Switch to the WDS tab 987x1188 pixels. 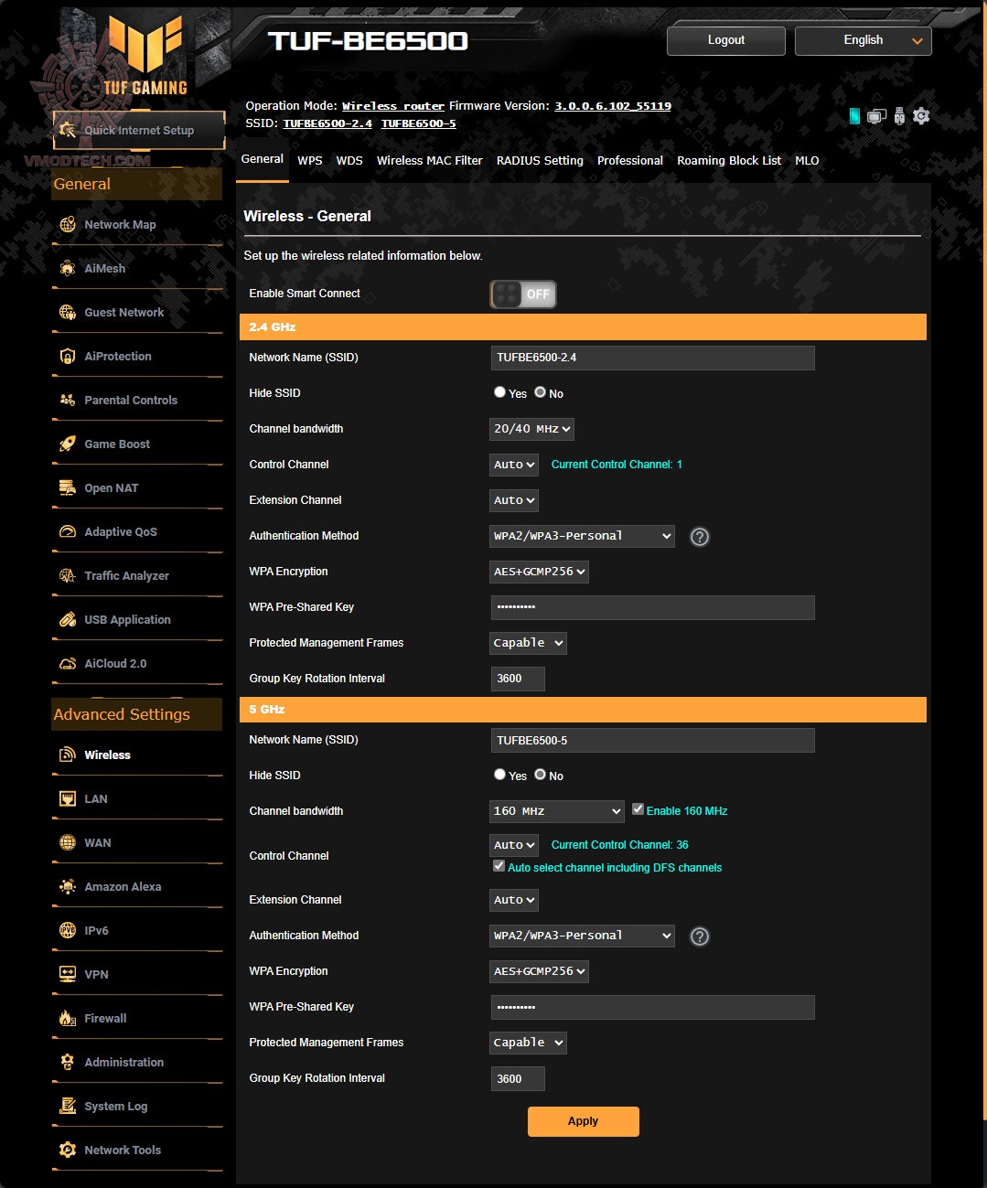point(349,161)
